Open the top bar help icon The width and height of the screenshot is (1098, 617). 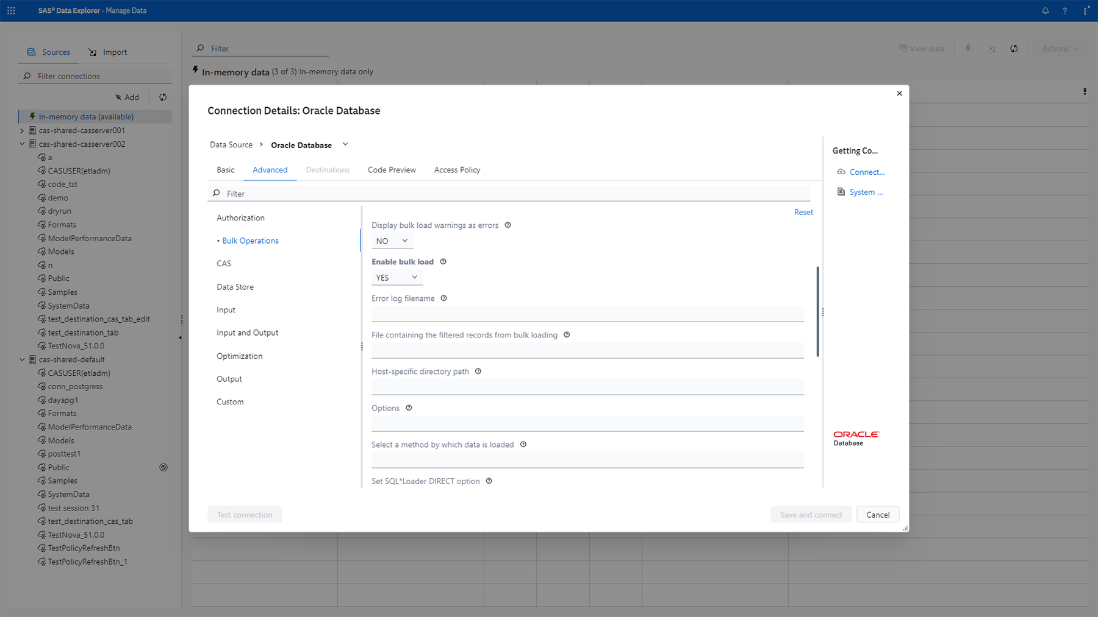pyautogui.click(x=1065, y=10)
